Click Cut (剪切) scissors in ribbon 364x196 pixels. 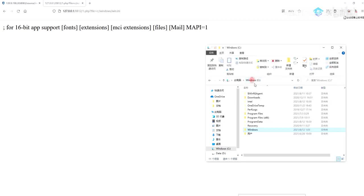[x=230, y=69]
